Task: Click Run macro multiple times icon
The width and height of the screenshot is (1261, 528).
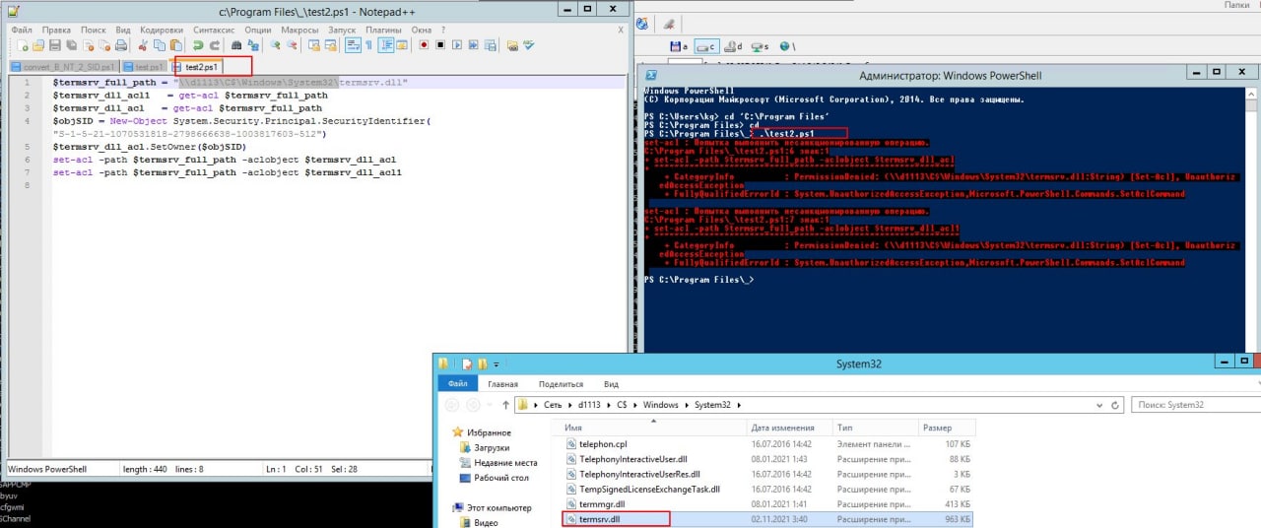Action: pos(473,45)
